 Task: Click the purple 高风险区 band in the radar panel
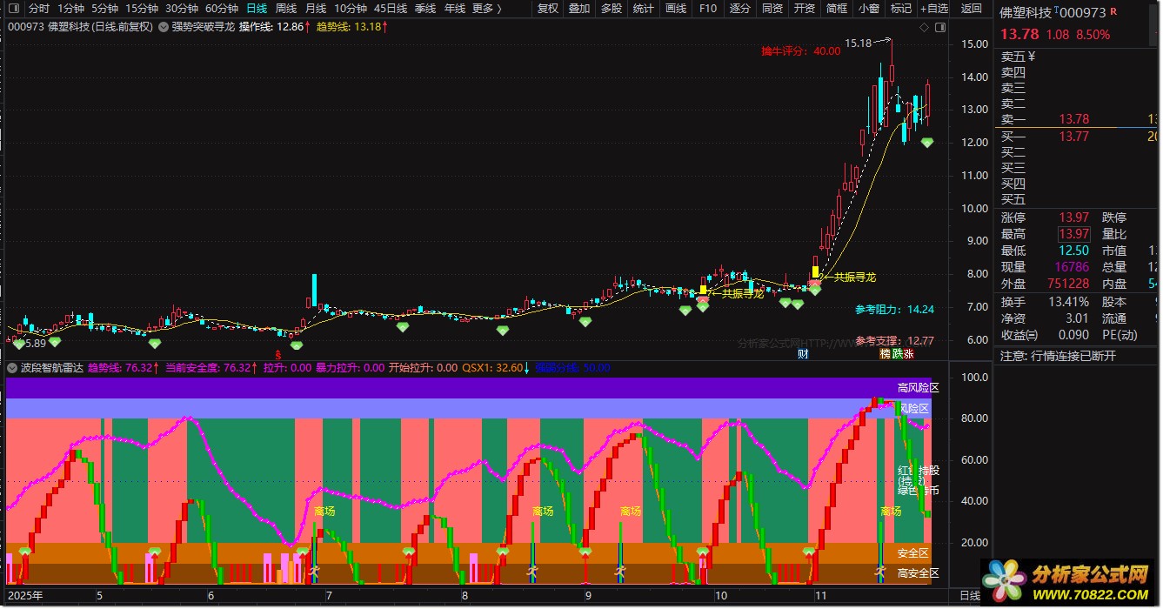click(480, 388)
